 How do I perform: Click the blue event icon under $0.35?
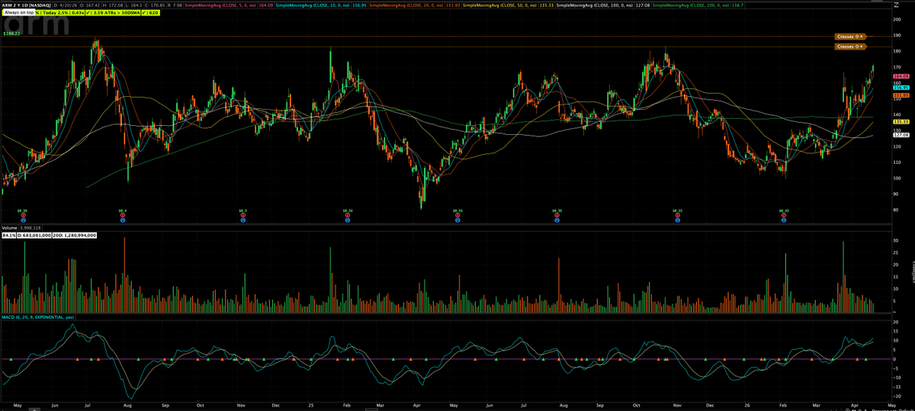pyautogui.click(x=557, y=220)
